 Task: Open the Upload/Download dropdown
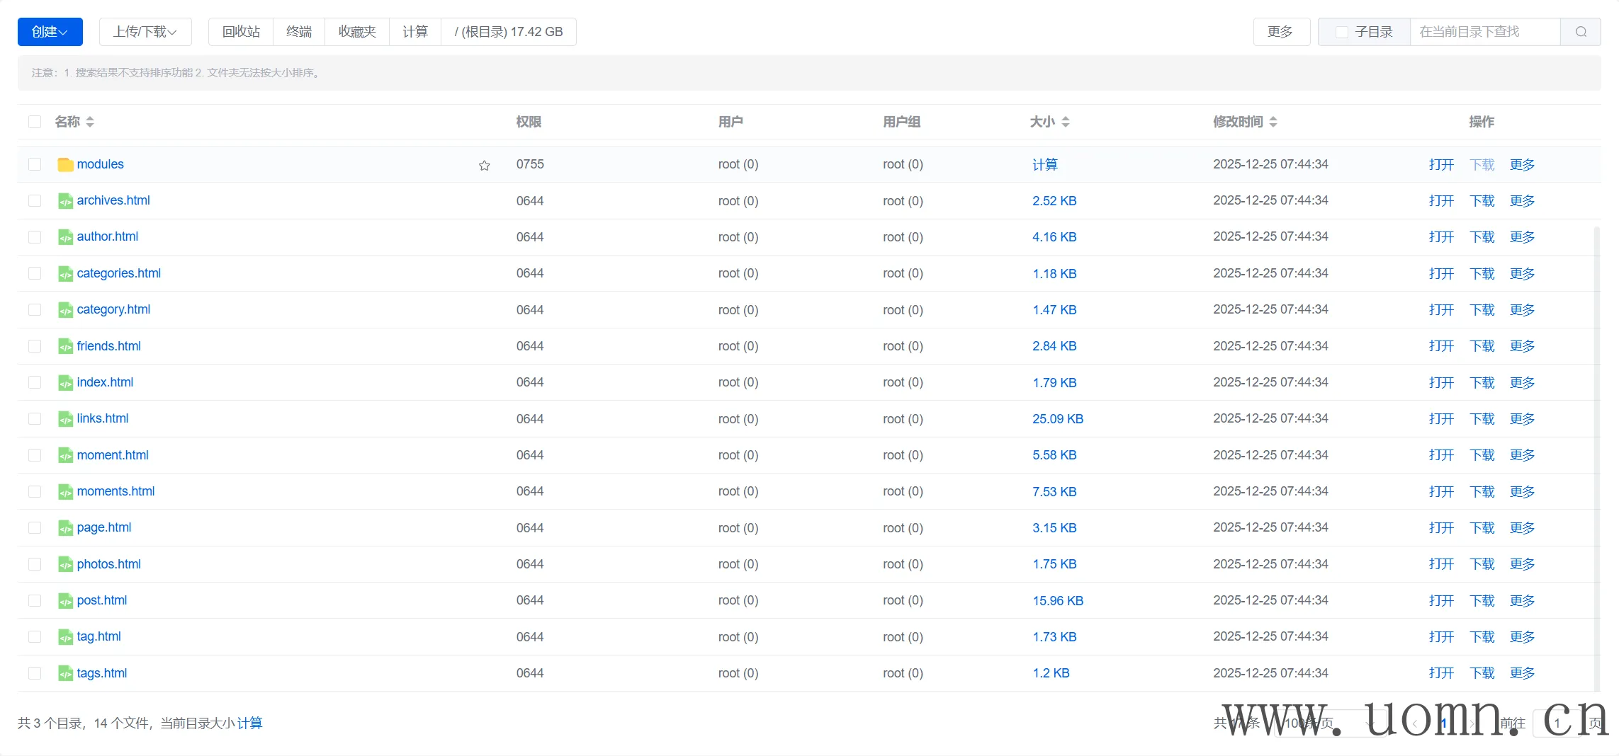coord(145,32)
